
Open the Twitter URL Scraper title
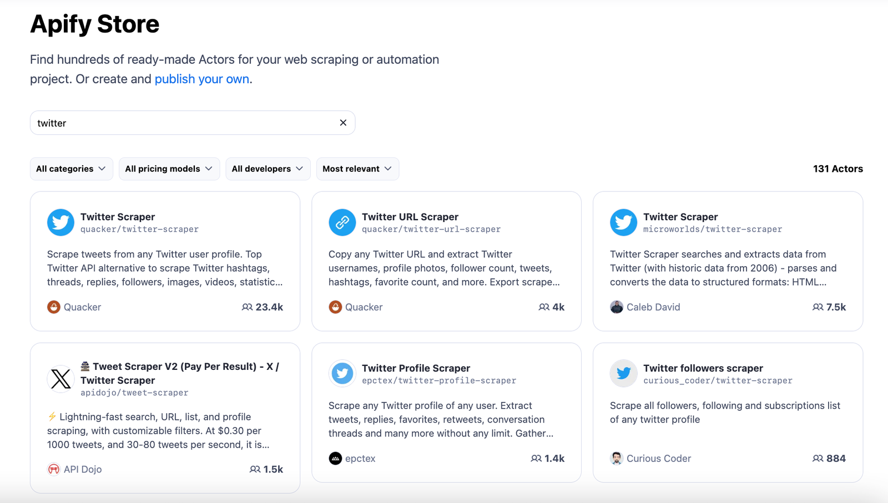[410, 217]
